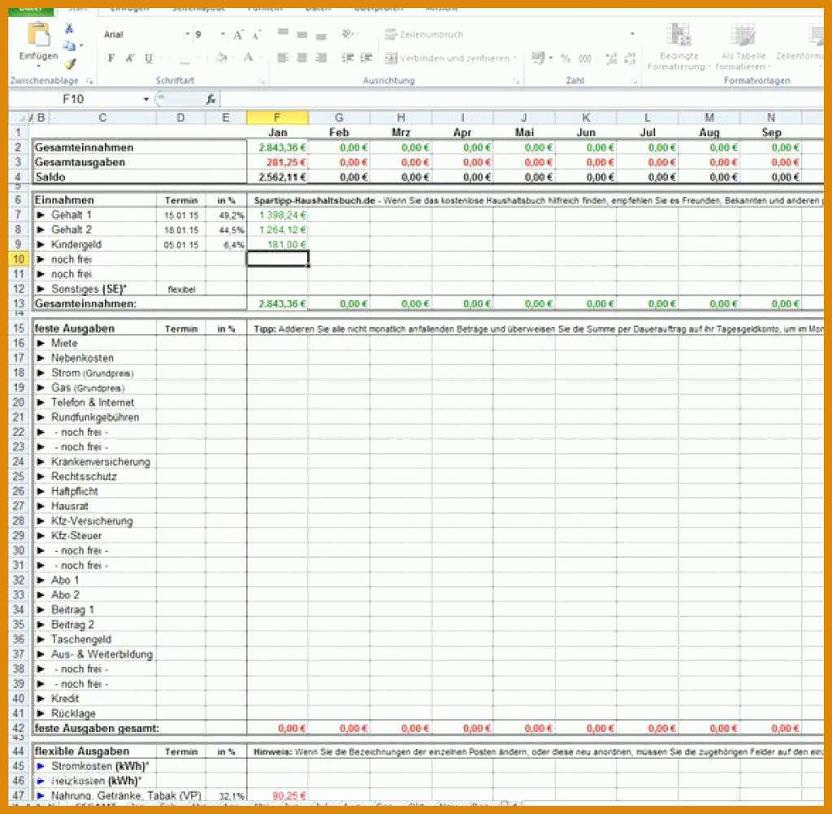Expand Stromkosten (kWh) blue triangle
832x814 pixels.
(x=41, y=766)
